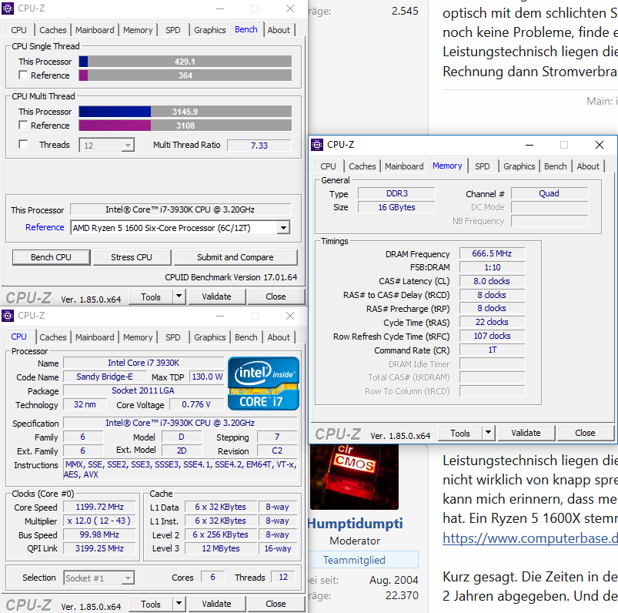Click the CPU-Z app icon in the CPU tab window title bar
The height and width of the screenshot is (613, 618).
coord(8,316)
